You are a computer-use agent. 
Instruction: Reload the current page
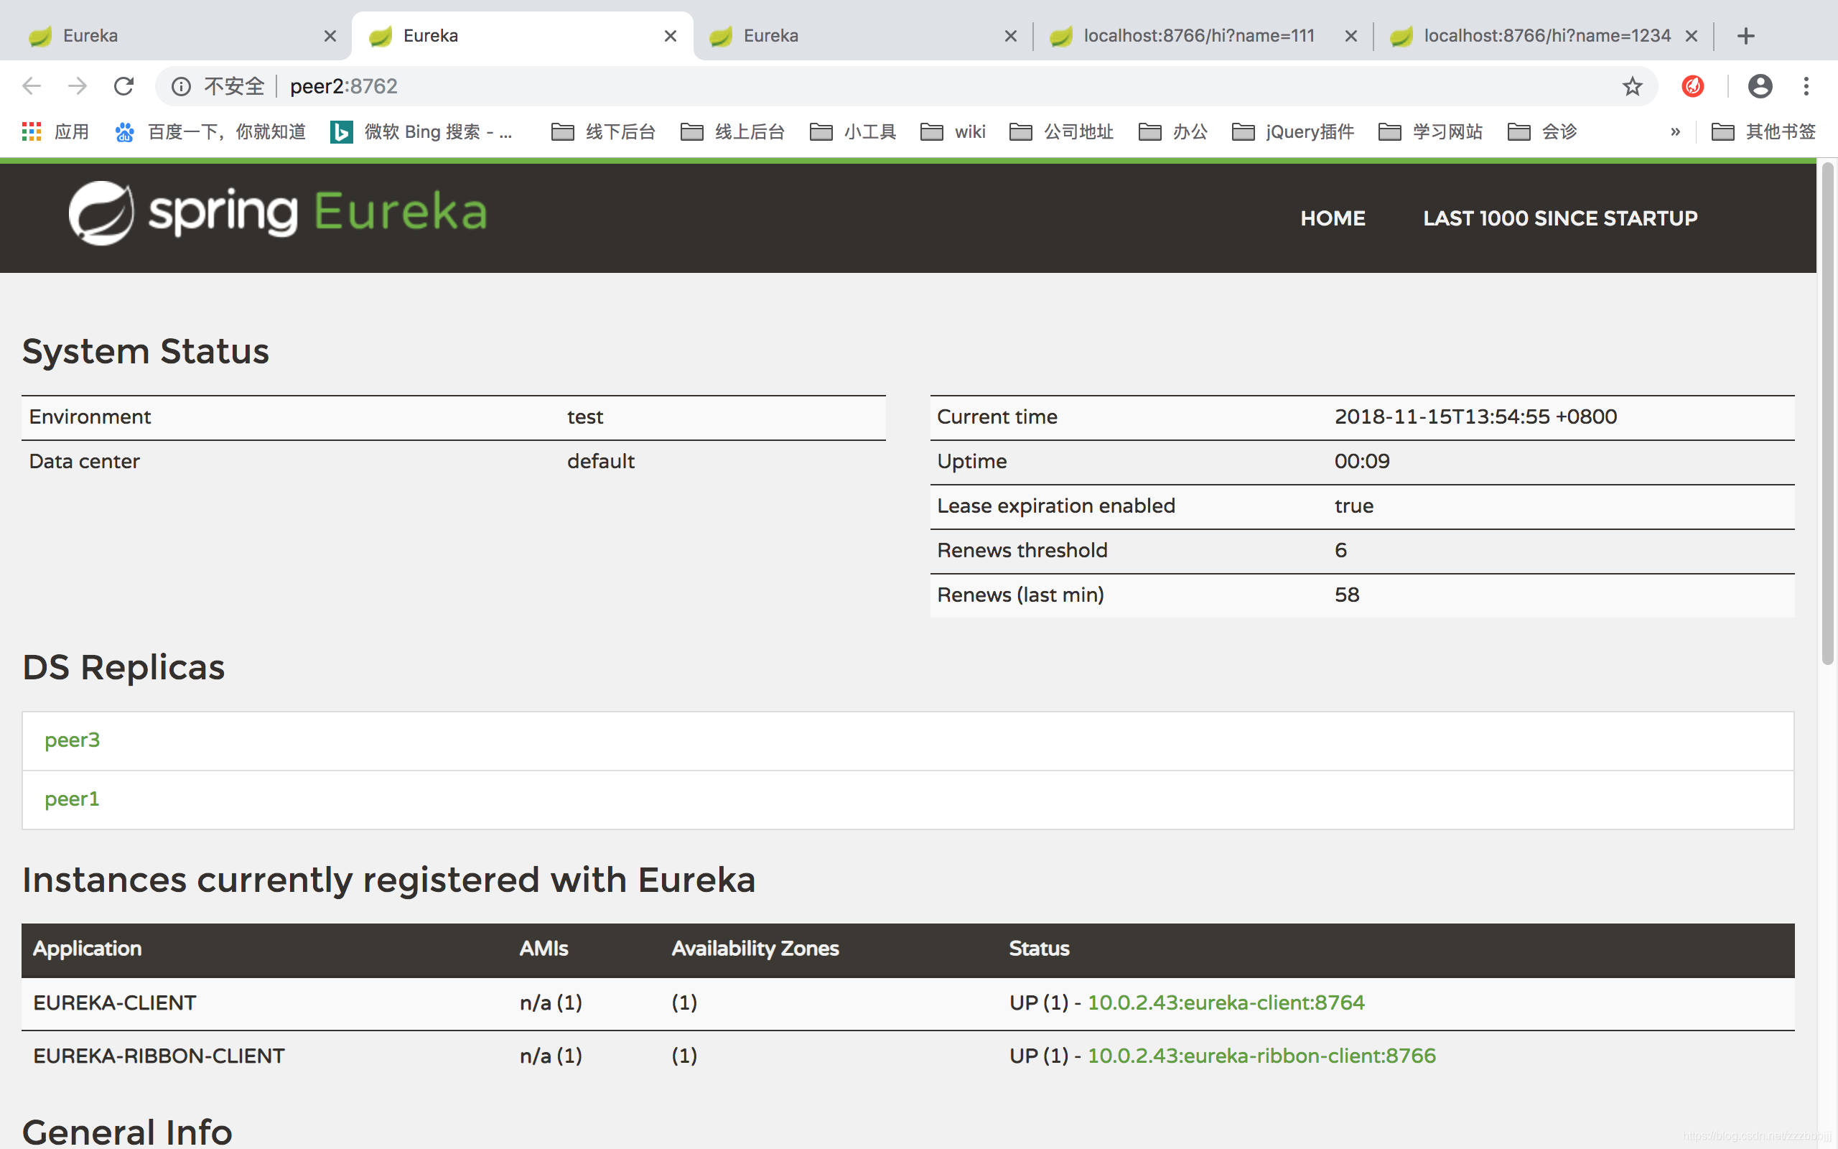click(123, 86)
